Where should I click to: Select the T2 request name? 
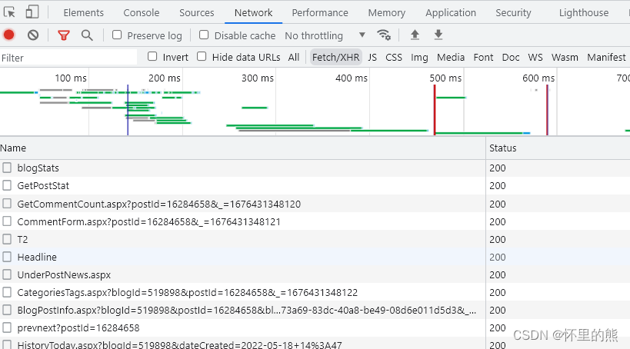click(x=22, y=239)
